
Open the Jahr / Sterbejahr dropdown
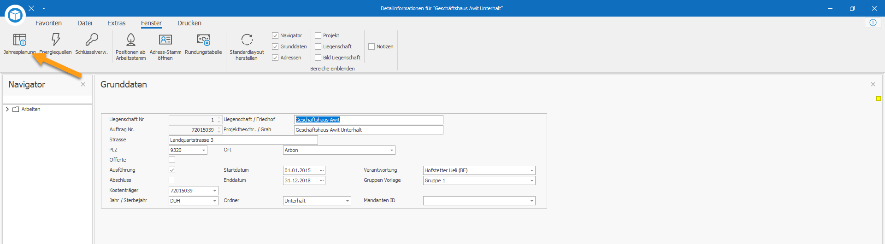tap(214, 201)
